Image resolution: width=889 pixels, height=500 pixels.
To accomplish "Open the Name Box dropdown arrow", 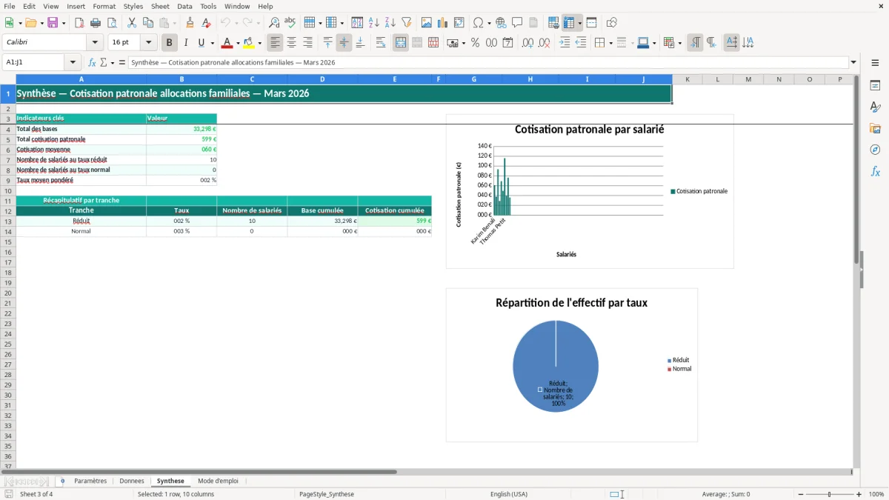I will [73, 63].
